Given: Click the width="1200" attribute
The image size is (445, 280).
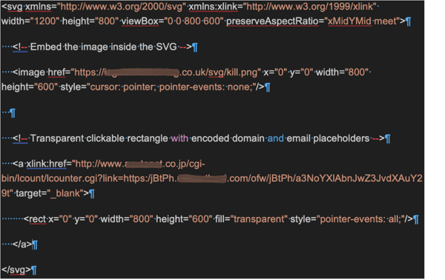Looking at the screenshot, I should pyautogui.click(x=30, y=21).
